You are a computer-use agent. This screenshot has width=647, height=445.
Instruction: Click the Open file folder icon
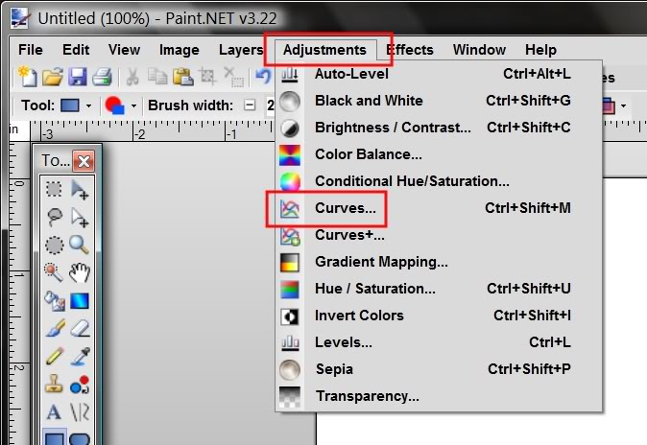pos(53,77)
